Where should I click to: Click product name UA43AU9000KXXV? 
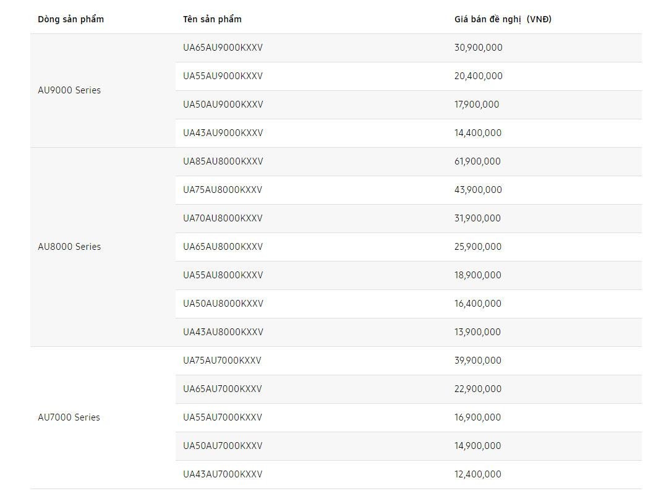click(x=223, y=133)
